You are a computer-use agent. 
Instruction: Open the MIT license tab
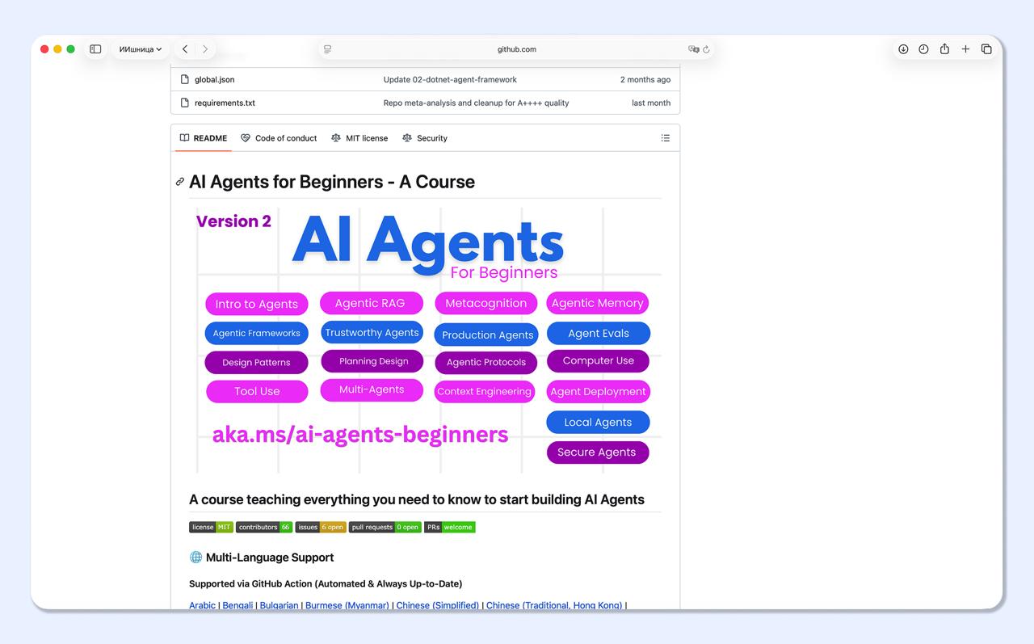pos(359,138)
